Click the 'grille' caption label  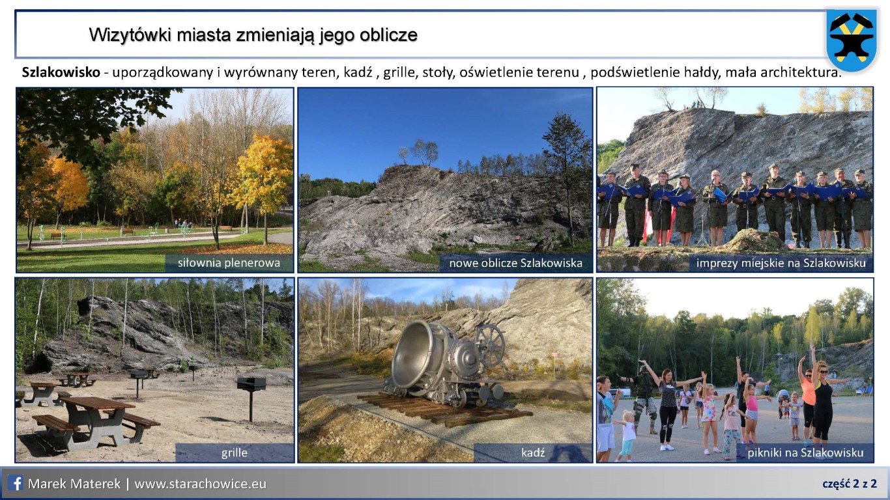tap(234, 452)
